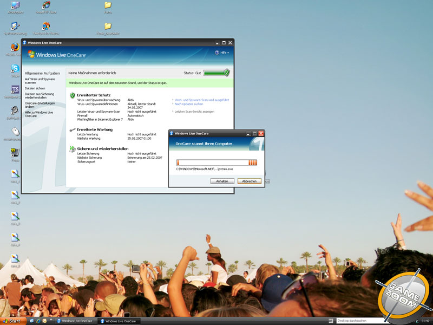Click the Nächste Wartung date 25.02.2007 01:00

tap(139, 139)
